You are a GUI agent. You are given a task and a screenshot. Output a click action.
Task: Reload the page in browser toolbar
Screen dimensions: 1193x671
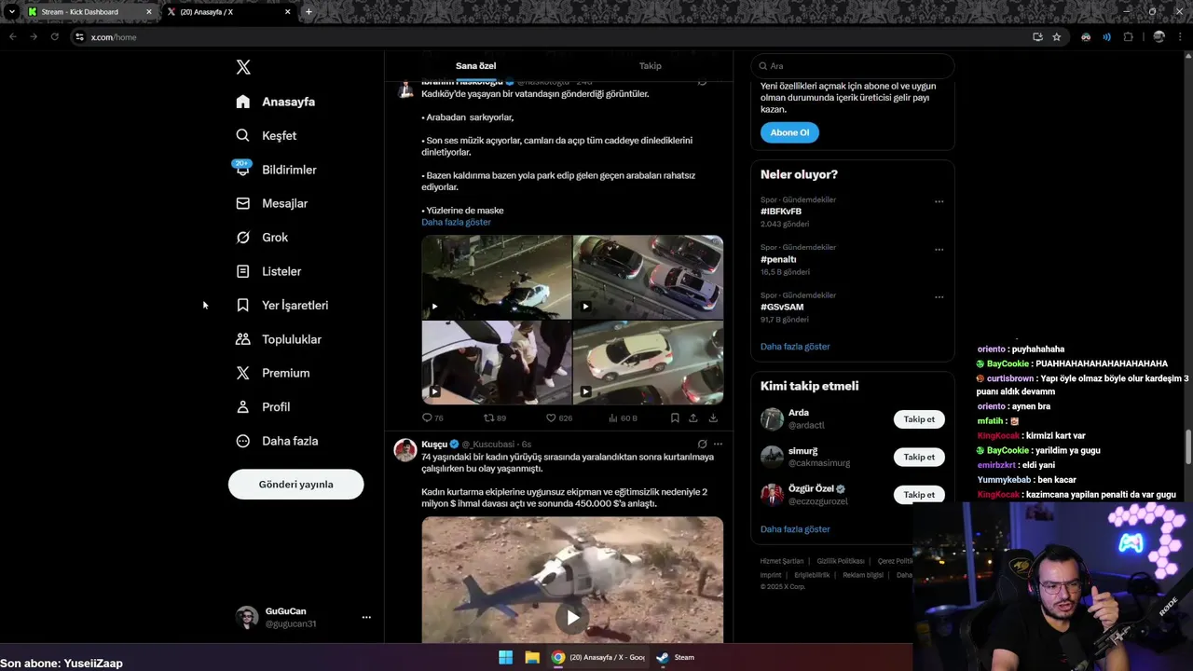pos(54,37)
